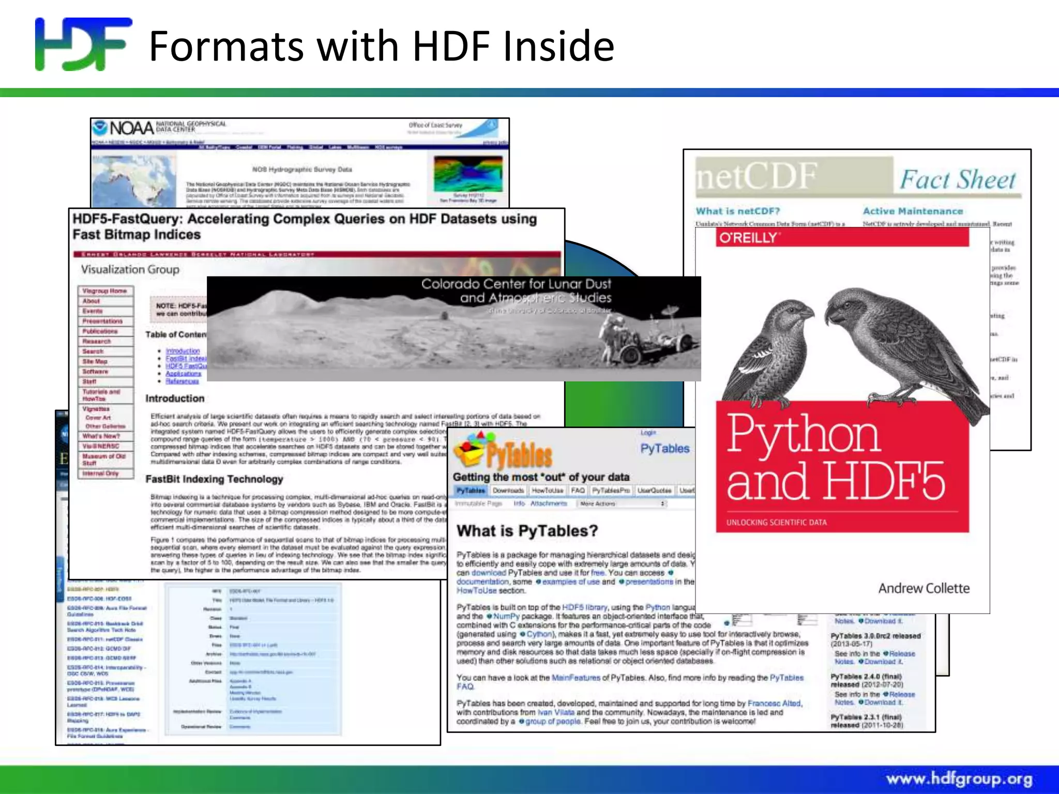Open the 'group of people' link
The image size is (1059, 794).
click(x=553, y=721)
